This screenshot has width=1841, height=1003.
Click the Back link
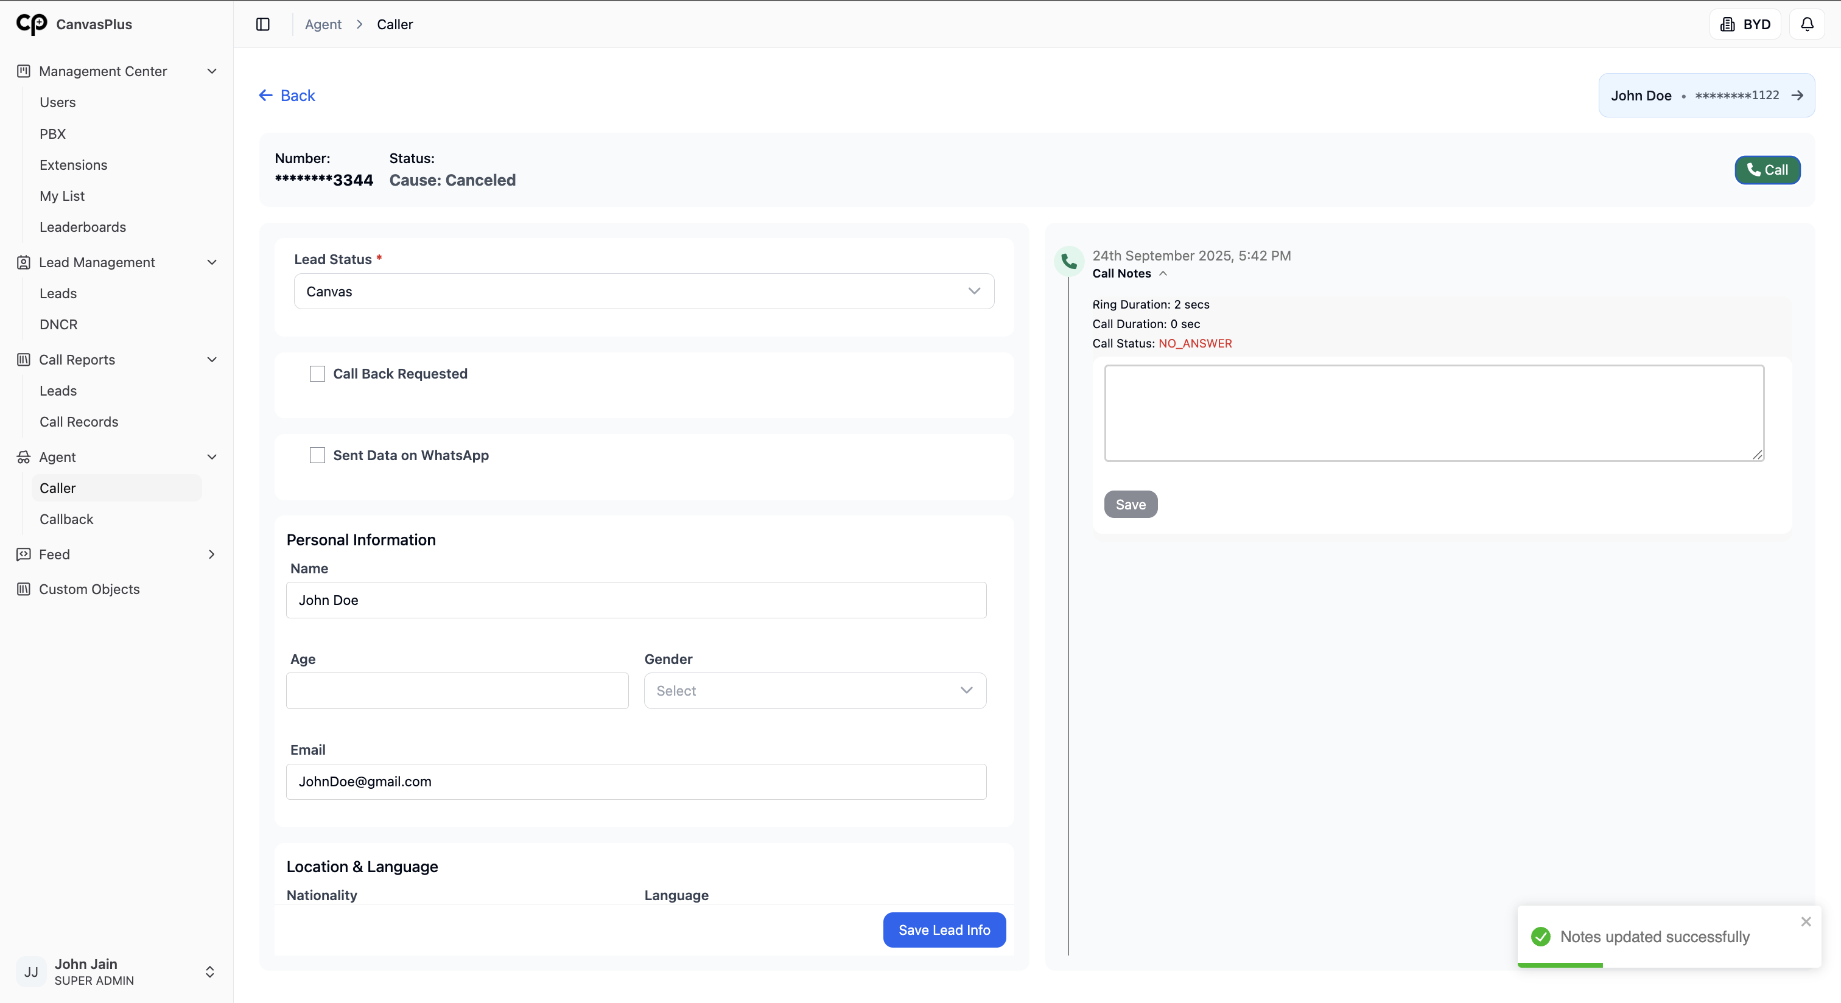tap(287, 96)
